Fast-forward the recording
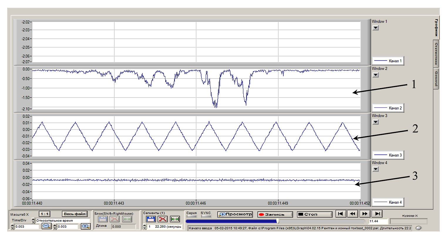Screen dimensions: 446x239 [x=365, y=214]
